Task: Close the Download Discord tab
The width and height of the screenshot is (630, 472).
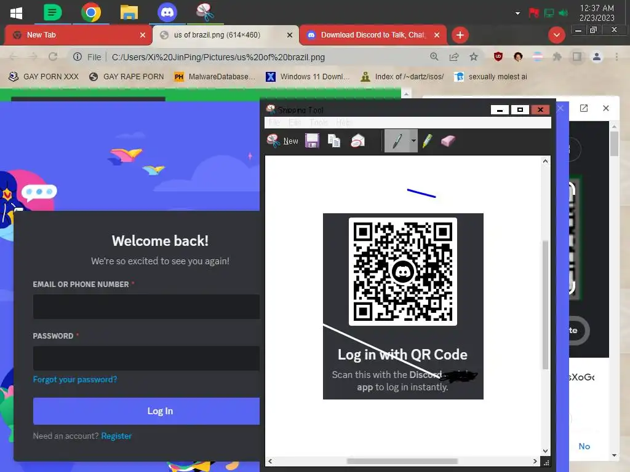Action: click(437, 35)
